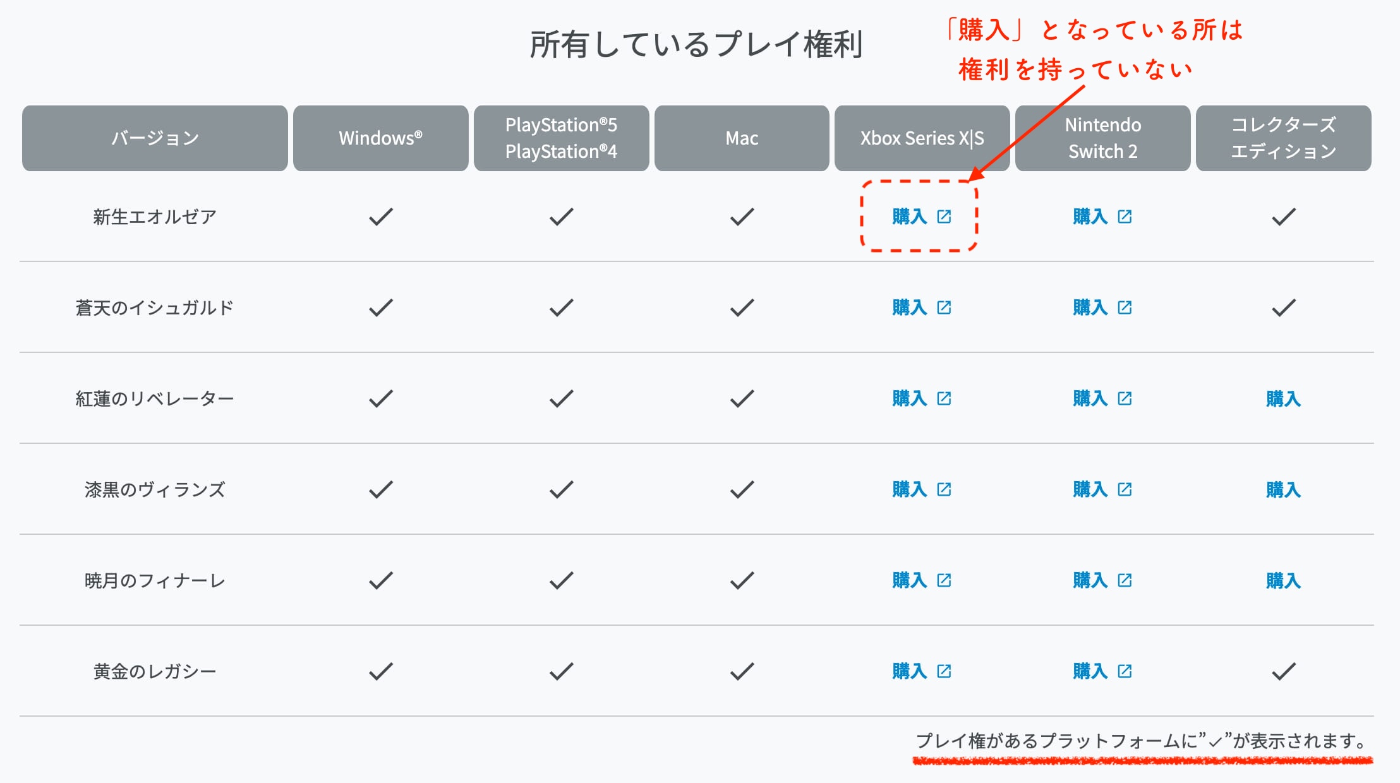
Task: Click 購入 text for 蒼天のイシュガルド Switch 2
Action: (1090, 308)
